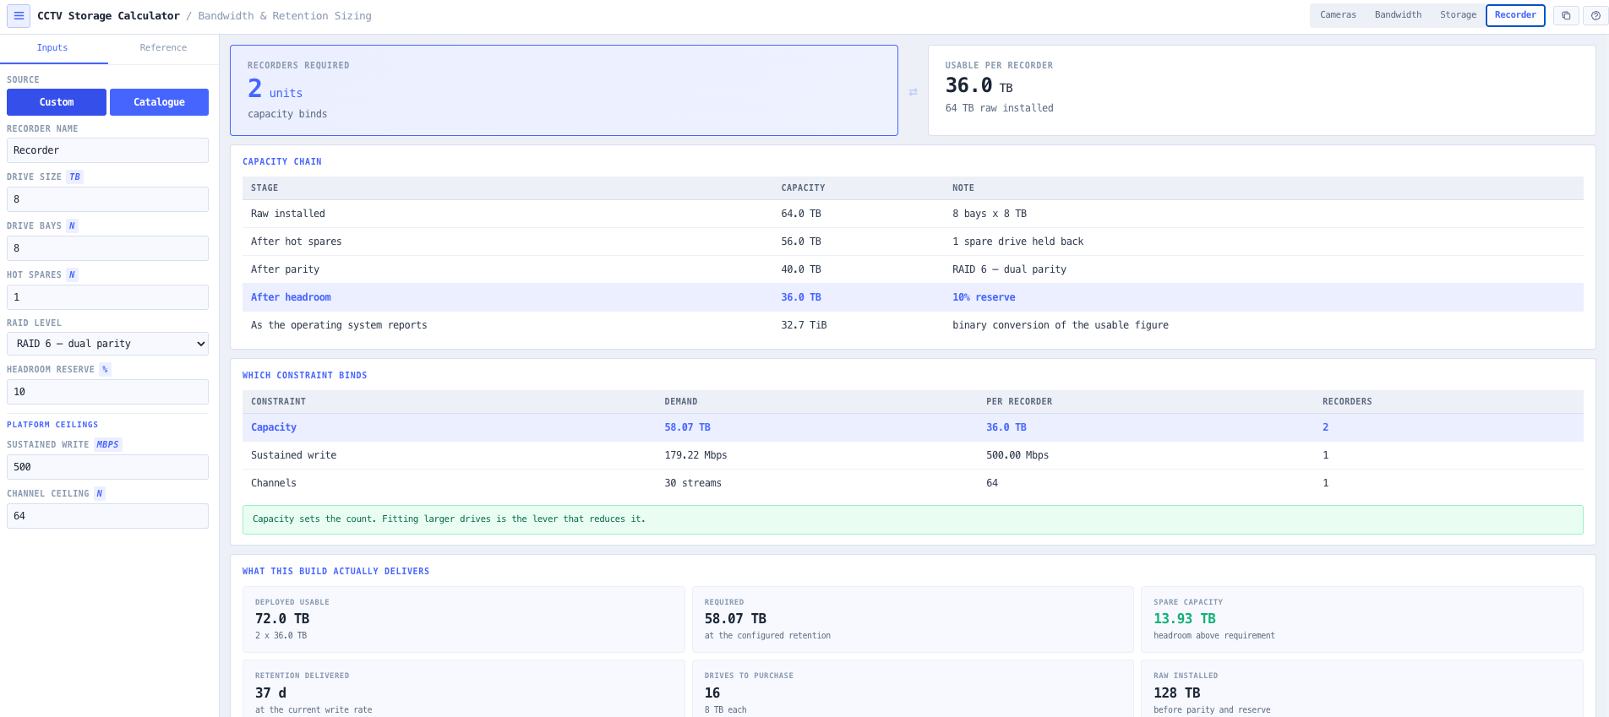The width and height of the screenshot is (1609, 717).
Task: Click the 'Platform Ceilings' section label
Action: [52, 425]
